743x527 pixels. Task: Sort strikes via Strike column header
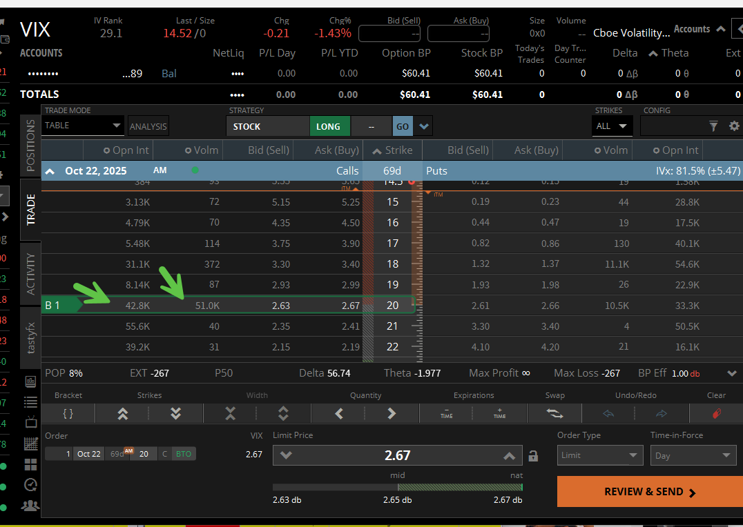coord(392,150)
